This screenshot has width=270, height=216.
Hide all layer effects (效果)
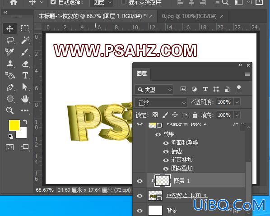[158, 134]
